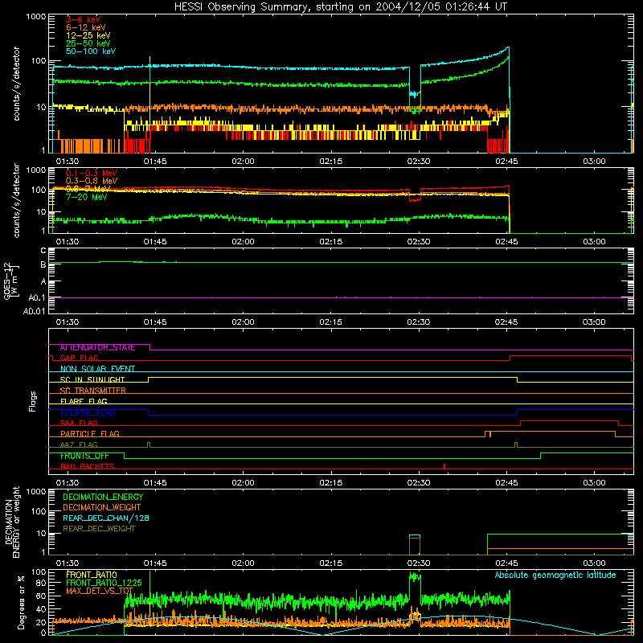Select the BAD_PACKETS flag label
Screen dimensions: 643x643
point(87,467)
